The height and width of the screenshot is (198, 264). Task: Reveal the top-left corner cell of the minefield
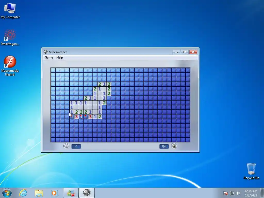coord(53,70)
